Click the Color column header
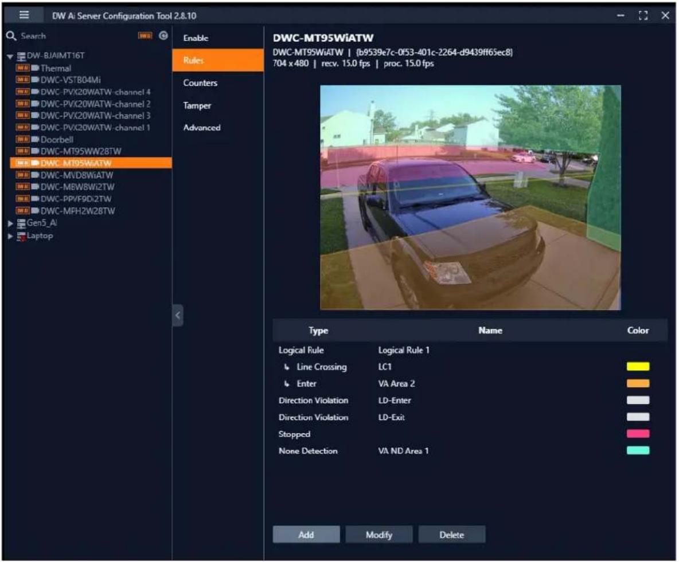 tap(638, 331)
